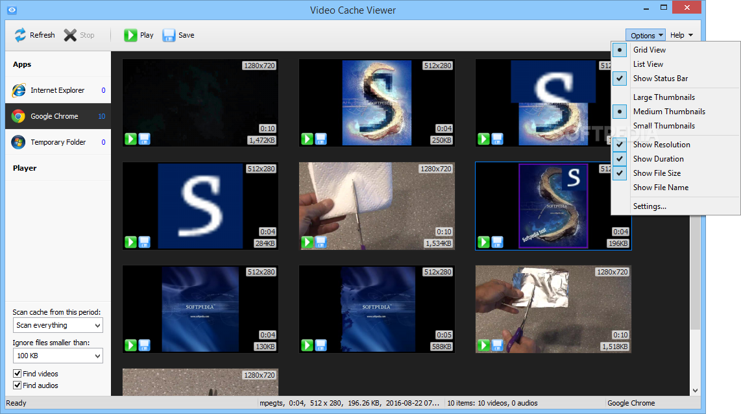The height and width of the screenshot is (414, 741).
Task: Select Google Chrome in Apps list
Action: [58, 116]
